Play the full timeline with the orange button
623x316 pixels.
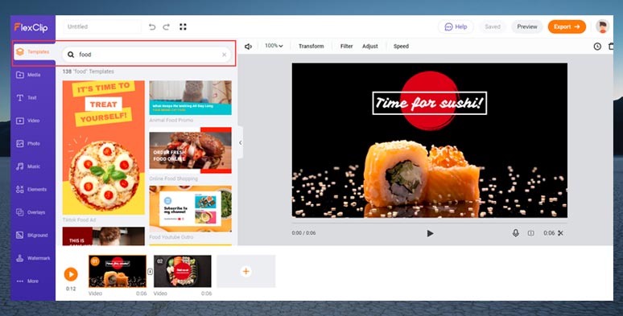click(x=71, y=274)
